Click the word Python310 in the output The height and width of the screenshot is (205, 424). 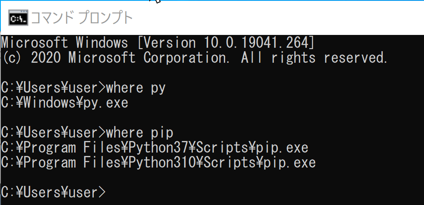(162, 163)
